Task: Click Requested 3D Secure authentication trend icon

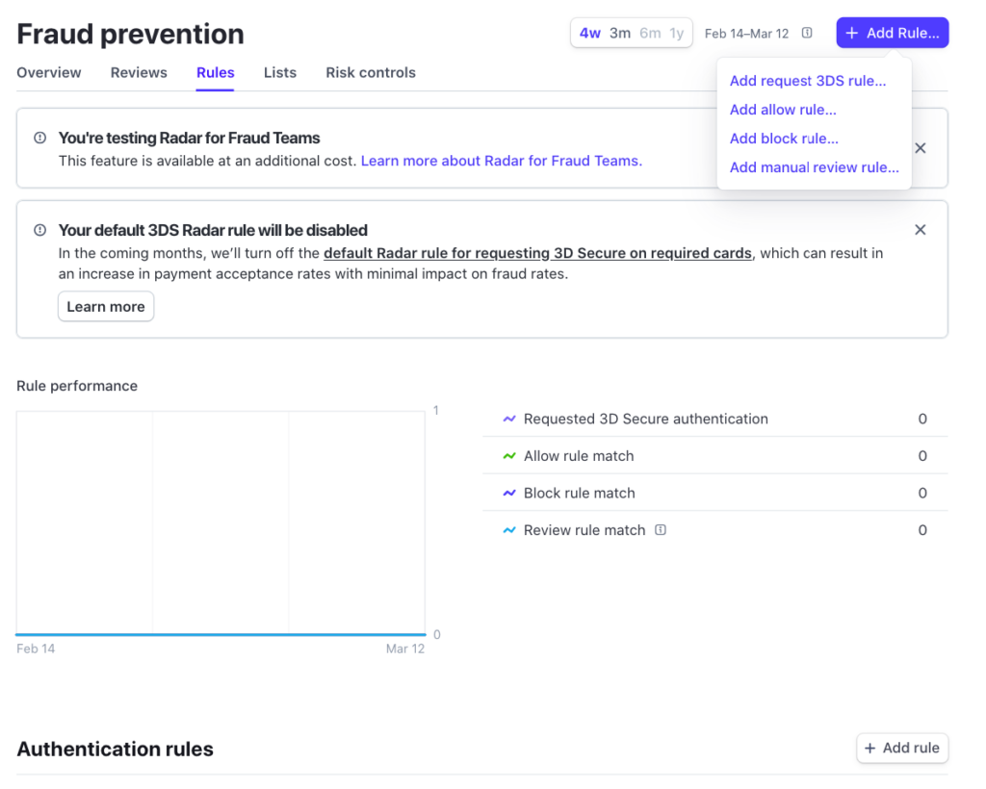Action: point(509,420)
